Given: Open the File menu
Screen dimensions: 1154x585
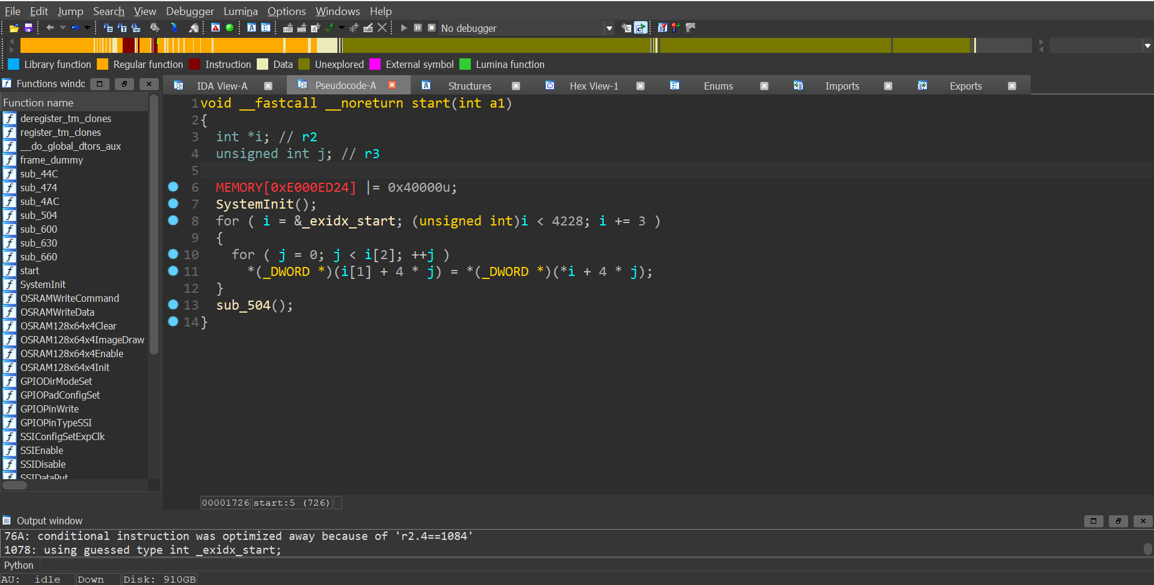Looking at the screenshot, I should pos(13,11).
